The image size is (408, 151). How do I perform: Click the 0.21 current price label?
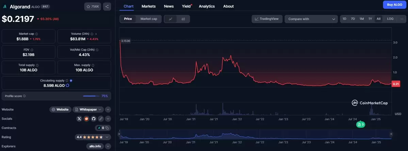[395, 84]
